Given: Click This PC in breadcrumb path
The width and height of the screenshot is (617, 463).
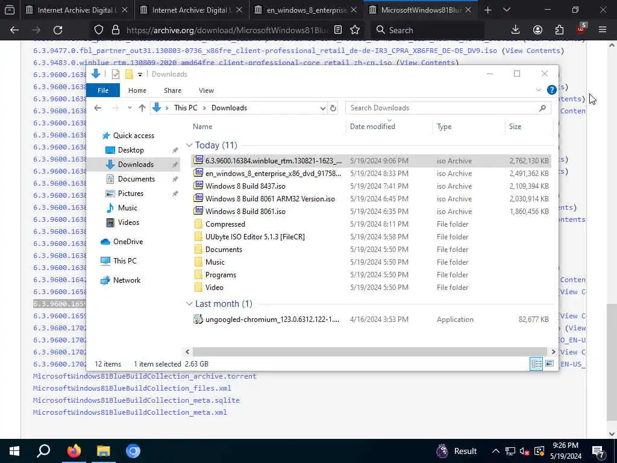Looking at the screenshot, I should (x=186, y=108).
